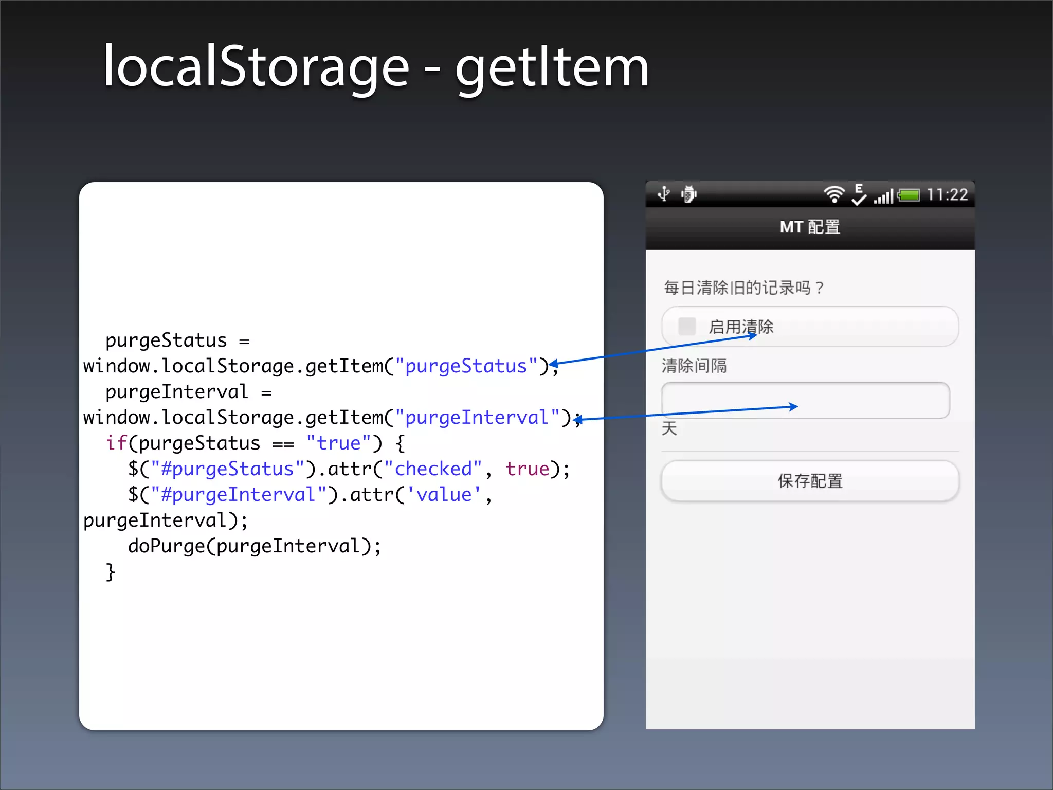Click the "#purgeStatus" selector string
The width and height of the screenshot is (1053, 790).
point(228,469)
